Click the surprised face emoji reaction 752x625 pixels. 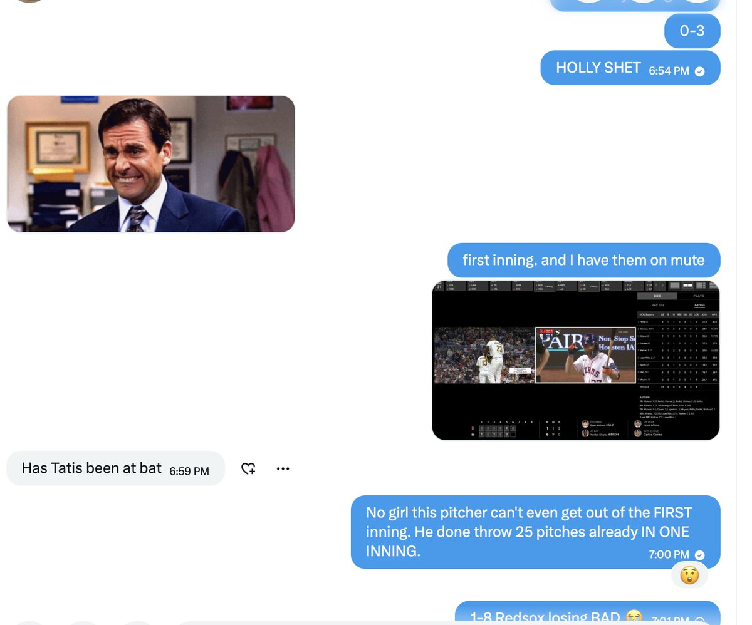[x=689, y=574]
